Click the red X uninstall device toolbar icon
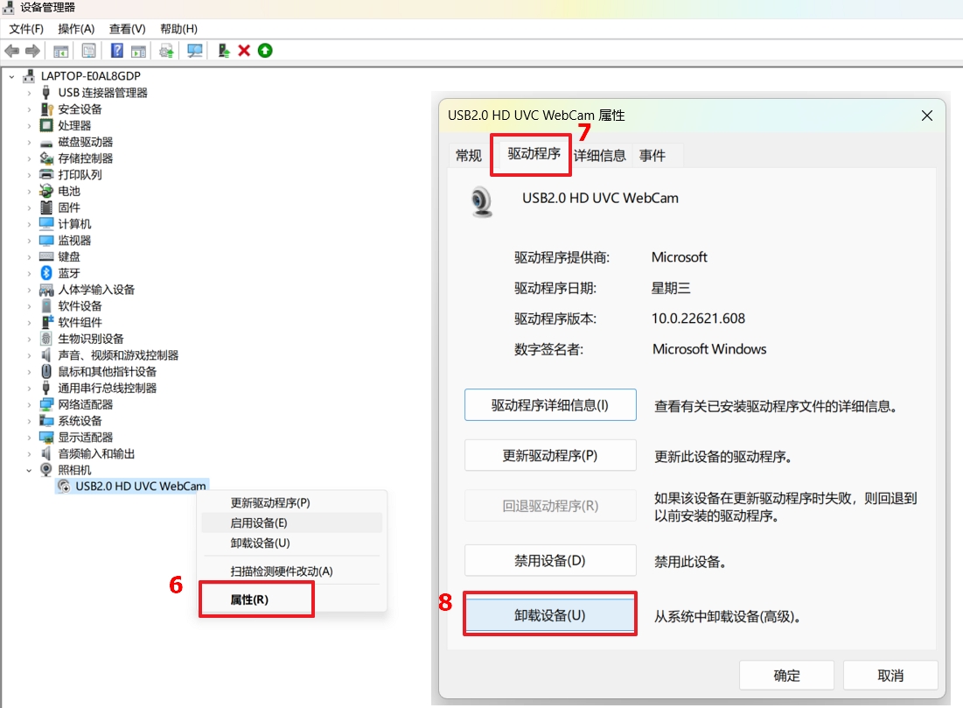The image size is (963, 708). (x=244, y=51)
